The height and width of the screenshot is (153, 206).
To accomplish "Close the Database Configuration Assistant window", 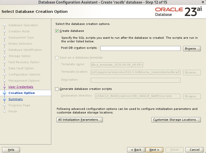I will click(203, 2).
